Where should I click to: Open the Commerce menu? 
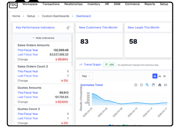pyautogui.click(x=132, y=4)
